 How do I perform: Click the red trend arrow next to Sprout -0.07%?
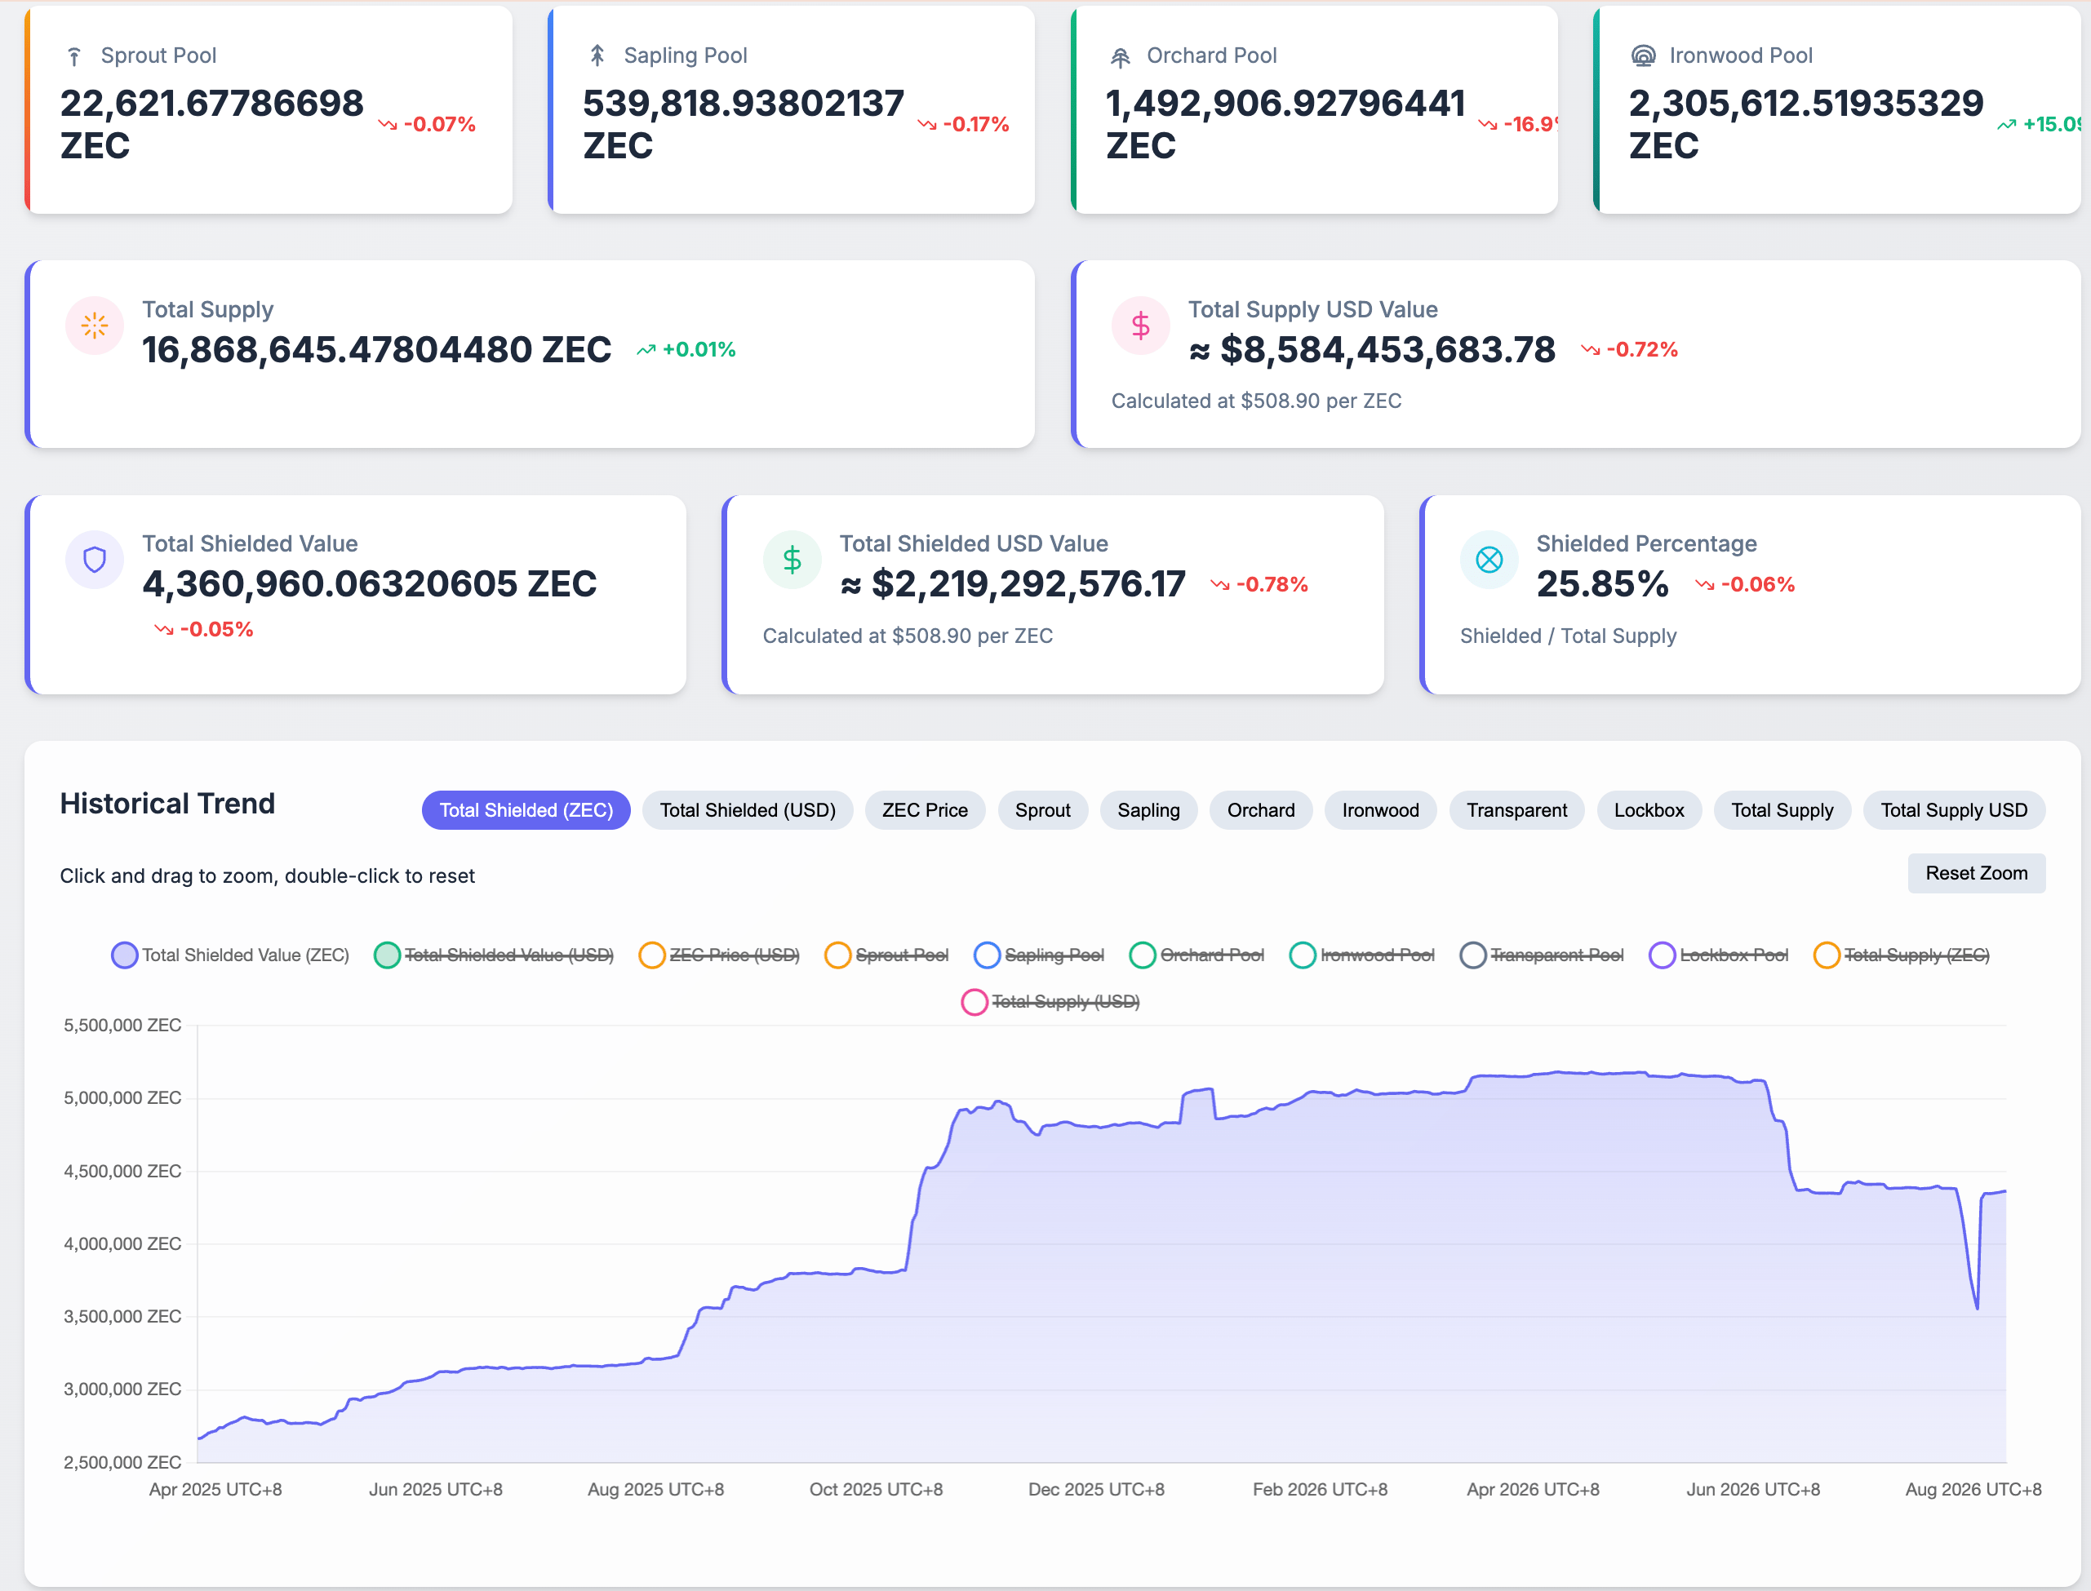click(388, 125)
